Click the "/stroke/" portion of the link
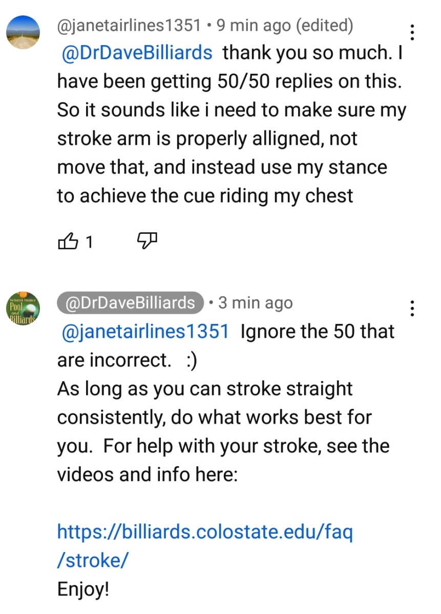 coord(92,561)
